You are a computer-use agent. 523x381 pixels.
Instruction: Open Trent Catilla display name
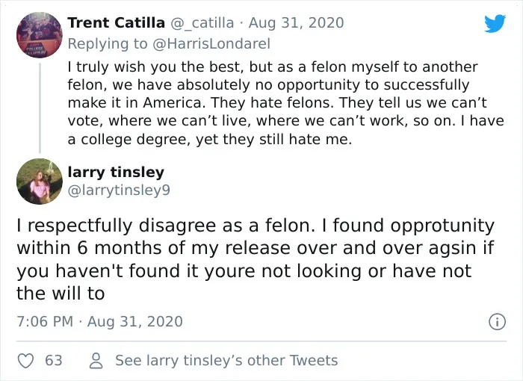click(x=116, y=22)
